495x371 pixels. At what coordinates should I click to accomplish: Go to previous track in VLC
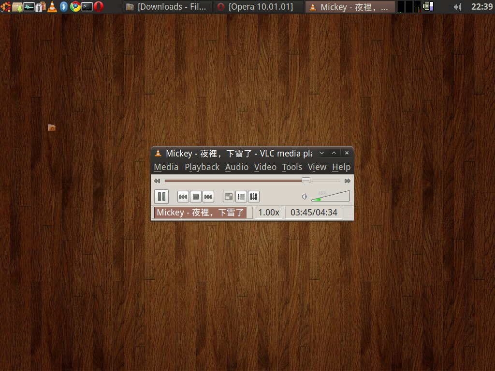[x=183, y=197]
